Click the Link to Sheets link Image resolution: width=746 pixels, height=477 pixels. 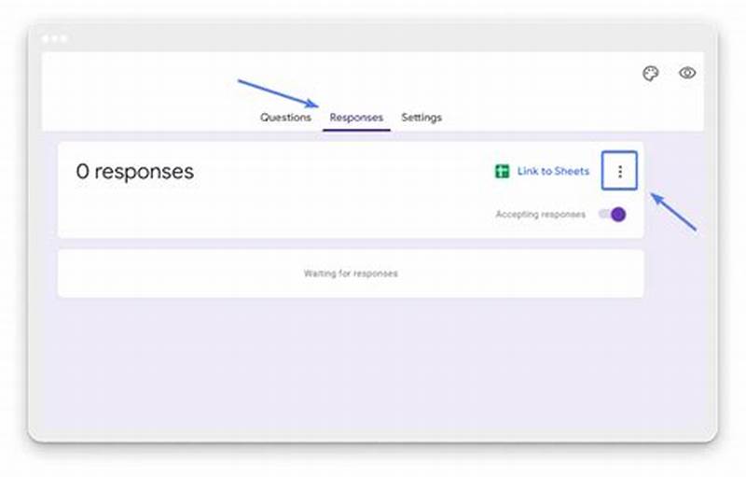(x=553, y=171)
